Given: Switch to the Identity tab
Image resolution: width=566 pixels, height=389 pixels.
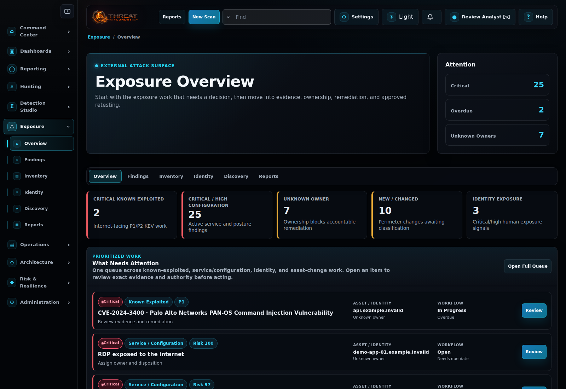Looking at the screenshot, I should pos(203,176).
